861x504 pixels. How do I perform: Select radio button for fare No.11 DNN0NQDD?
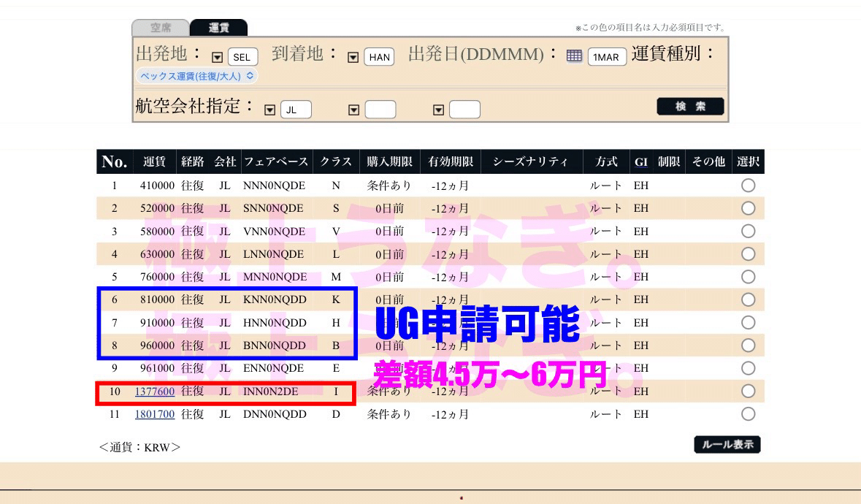748,413
